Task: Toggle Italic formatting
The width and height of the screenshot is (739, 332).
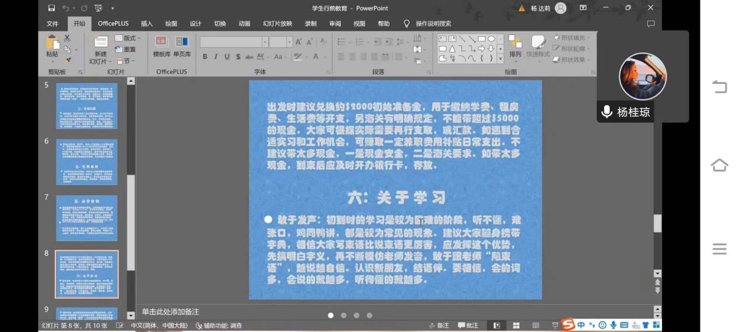Action: pos(216,57)
